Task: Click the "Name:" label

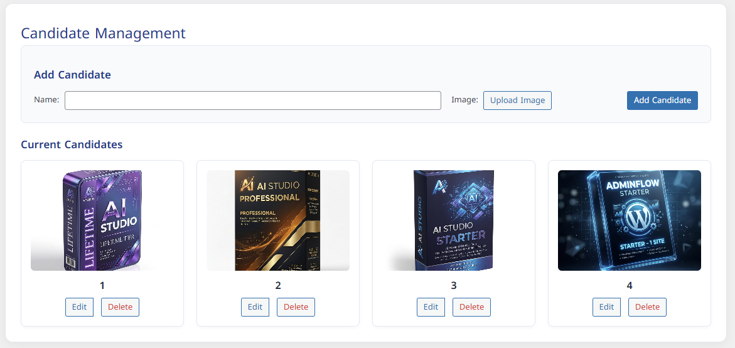Action: tap(46, 99)
